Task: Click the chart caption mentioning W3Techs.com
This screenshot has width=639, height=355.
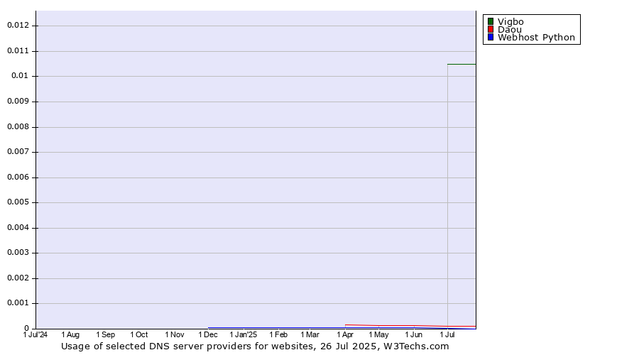Action: click(x=255, y=346)
